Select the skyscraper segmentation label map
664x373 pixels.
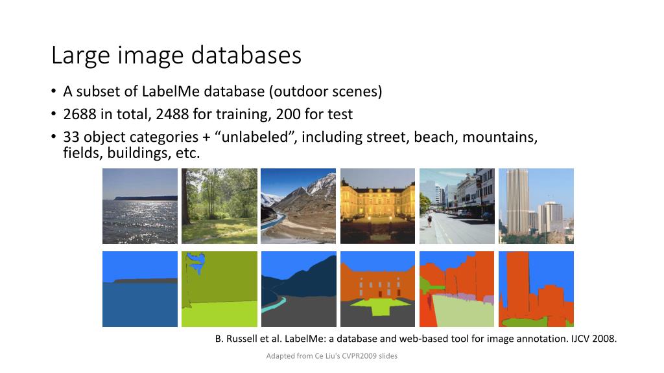point(536,289)
